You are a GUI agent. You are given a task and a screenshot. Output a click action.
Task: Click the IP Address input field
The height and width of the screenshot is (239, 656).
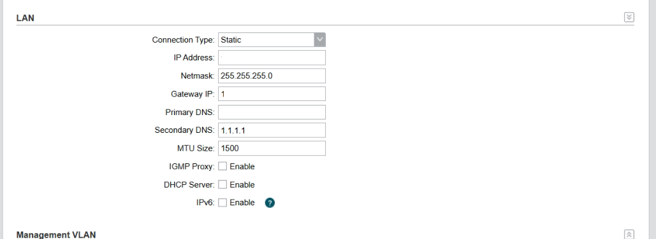coord(272,58)
